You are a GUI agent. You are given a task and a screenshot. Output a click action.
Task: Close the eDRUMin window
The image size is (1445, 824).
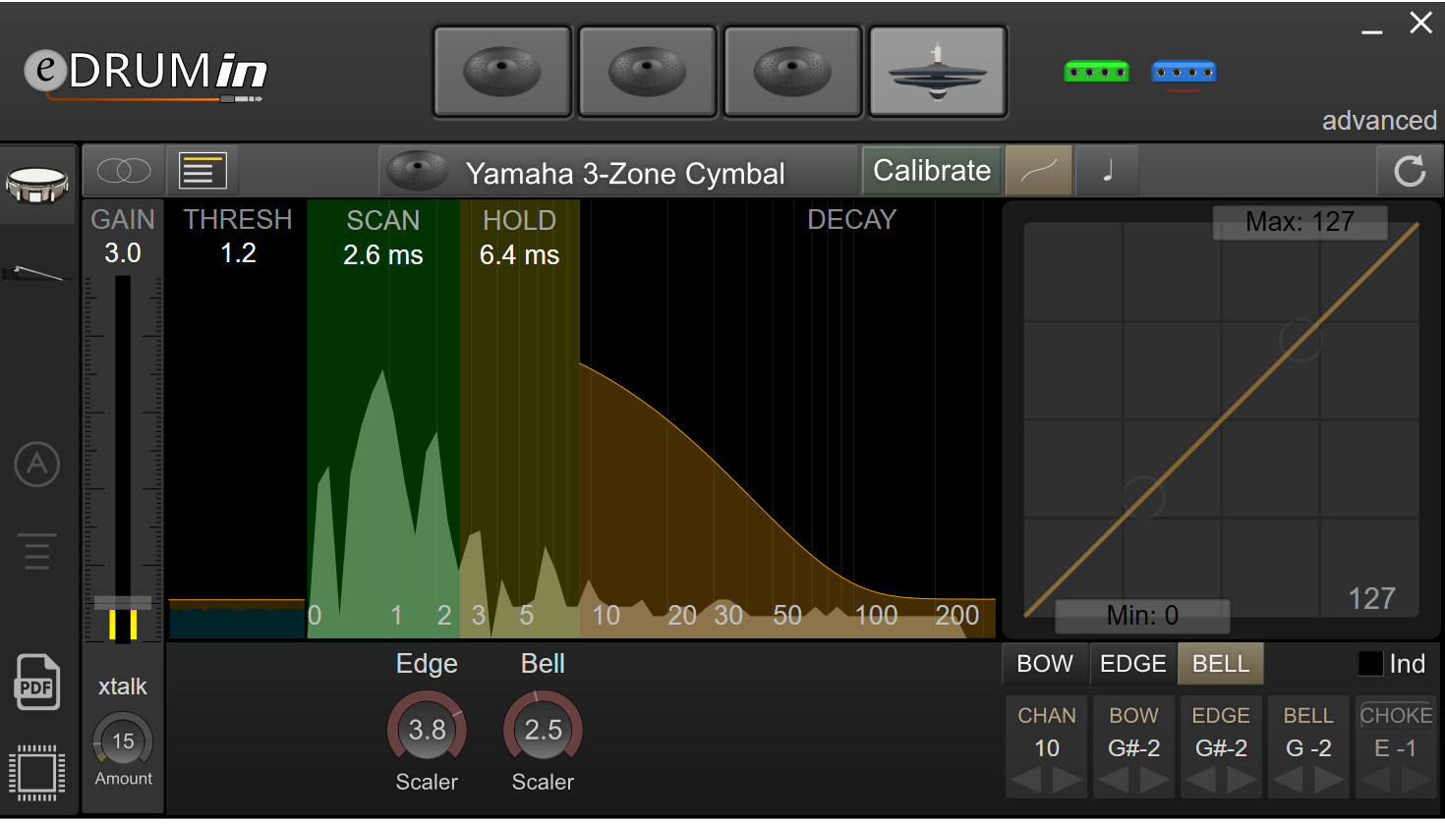[x=1421, y=23]
